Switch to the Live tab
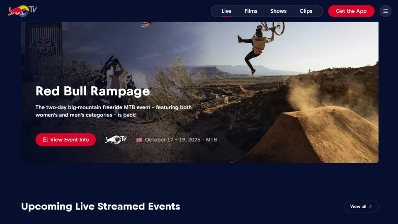 (226, 11)
